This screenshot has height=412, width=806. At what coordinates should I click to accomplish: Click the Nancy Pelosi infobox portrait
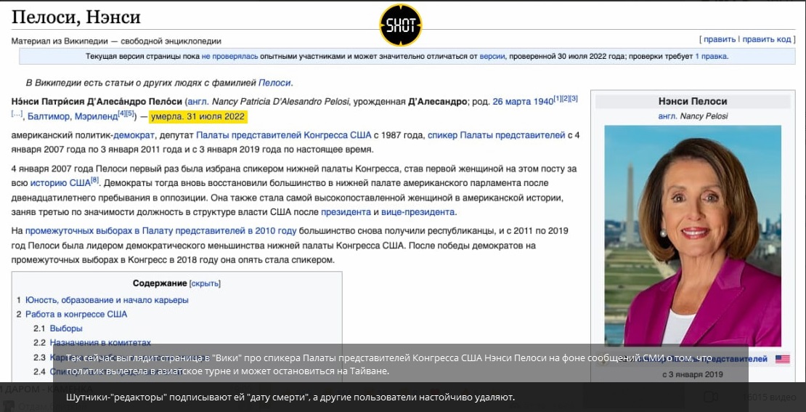[693, 235]
